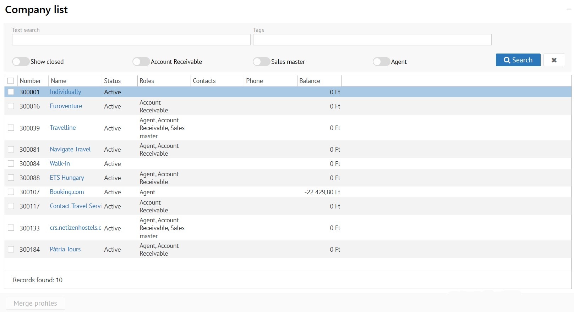The height and width of the screenshot is (312, 574).
Task: Focus the Tags input field
Action: pos(372,40)
